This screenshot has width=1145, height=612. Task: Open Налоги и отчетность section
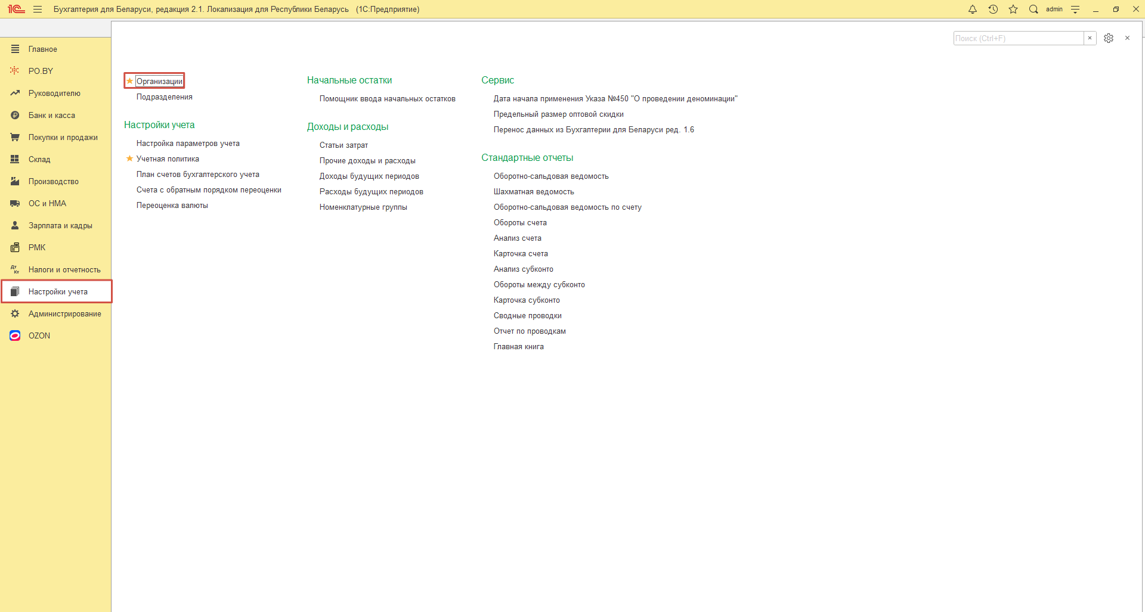coord(55,269)
